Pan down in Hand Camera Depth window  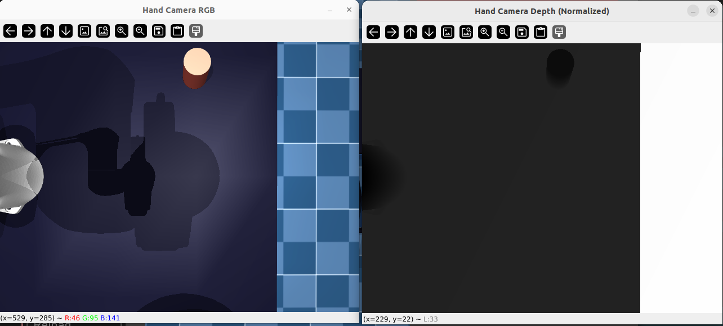pyautogui.click(x=429, y=32)
